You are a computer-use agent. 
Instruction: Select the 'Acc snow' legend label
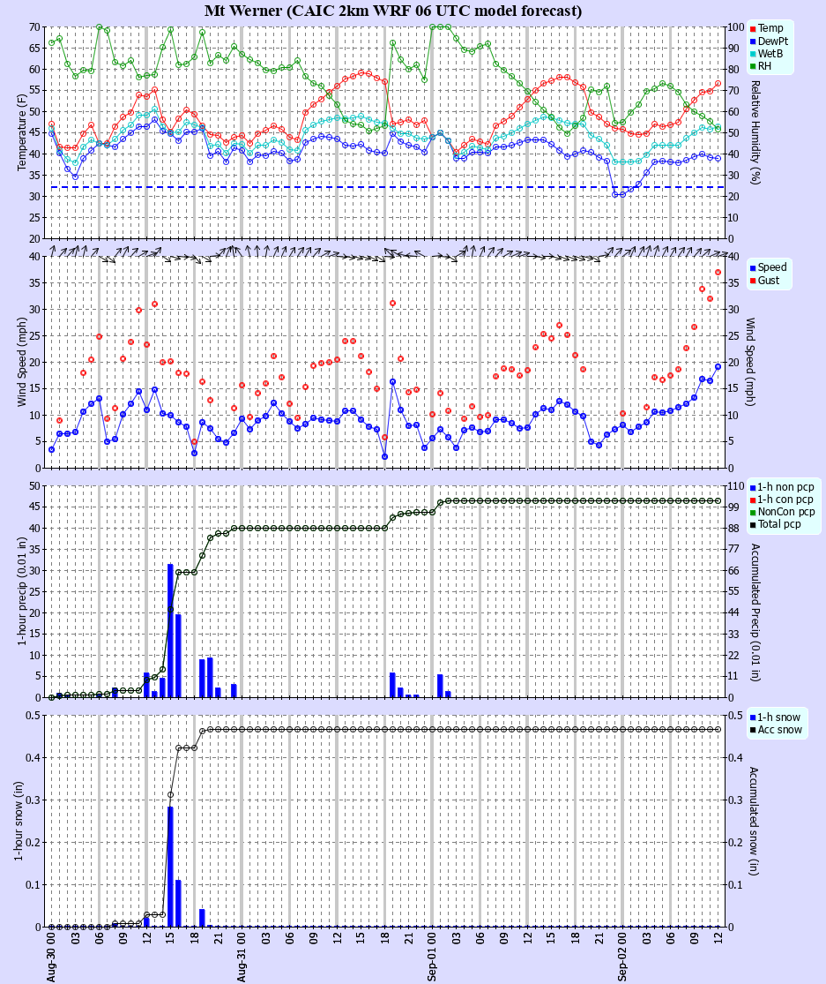pos(779,730)
